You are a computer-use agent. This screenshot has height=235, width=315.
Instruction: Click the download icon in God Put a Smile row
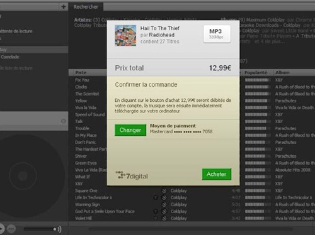click(164, 211)
